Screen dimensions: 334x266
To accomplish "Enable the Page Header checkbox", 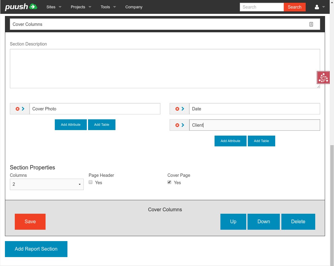I will [x=91, y=182].
